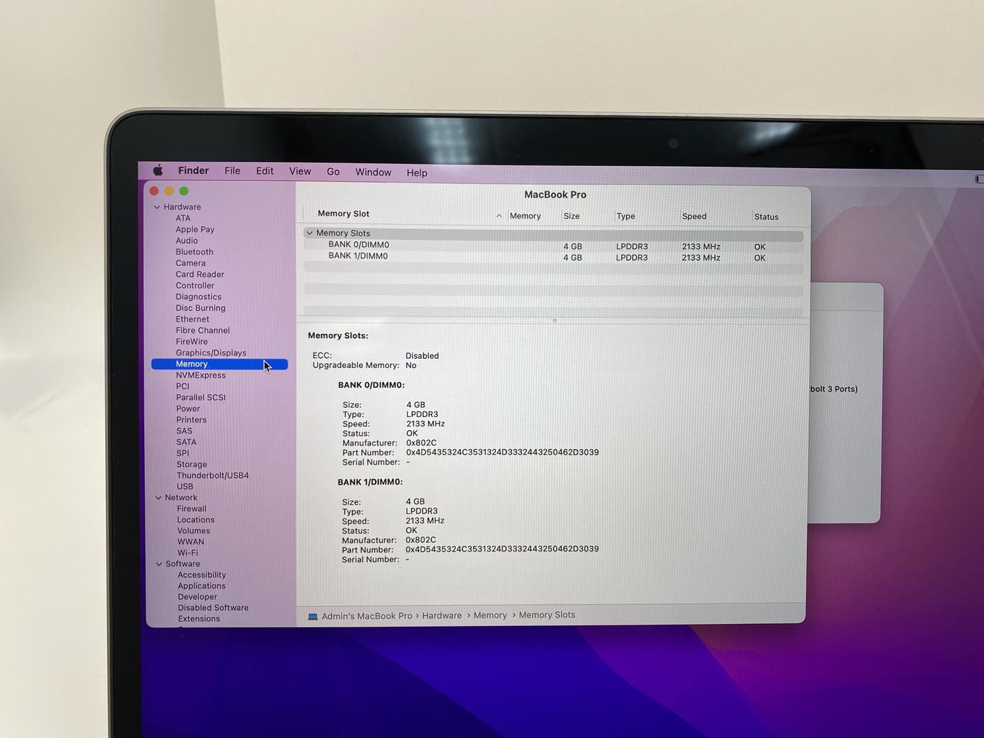The image size is (984, 738).
Task: Select SPI in the sidebar
Action: 182,453
